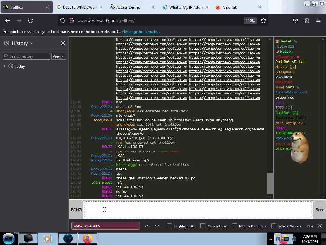
Task: Click the forward navigation arrow
Action: coord(19,21)
